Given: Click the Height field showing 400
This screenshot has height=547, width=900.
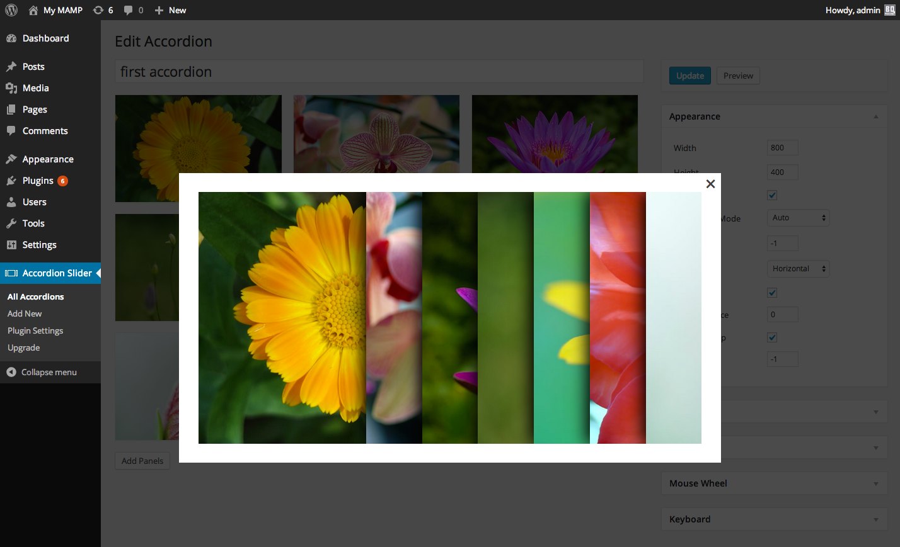Looking at the screenshot, I should pyautogui.click(x=783, y=172).
